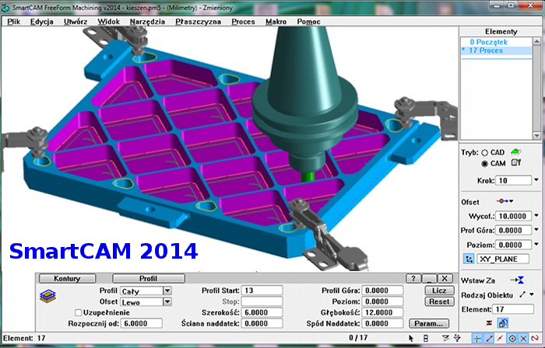Select the CAD mode radio button
Screen dimensions: 545x348
[484, 152]
